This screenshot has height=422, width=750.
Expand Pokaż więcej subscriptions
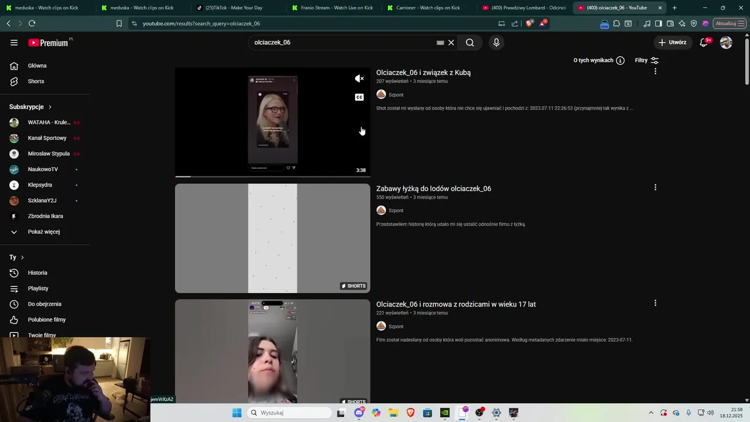tap(45, 232)
